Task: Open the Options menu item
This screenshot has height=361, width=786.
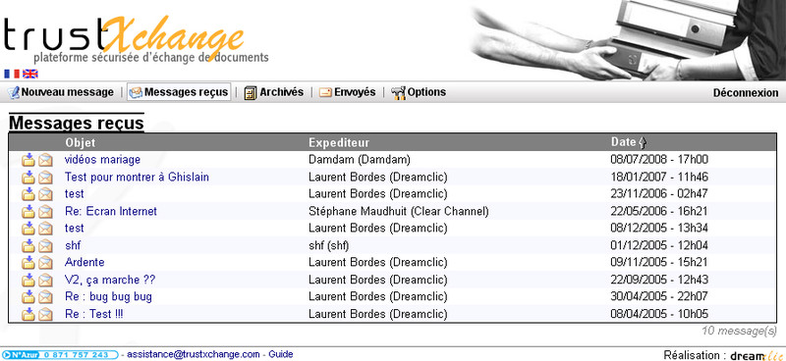Action: pos(419,92)
